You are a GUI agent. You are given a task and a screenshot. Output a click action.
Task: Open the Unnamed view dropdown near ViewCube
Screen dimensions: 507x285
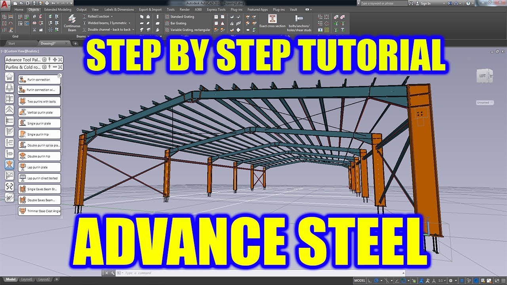(485, 103)
